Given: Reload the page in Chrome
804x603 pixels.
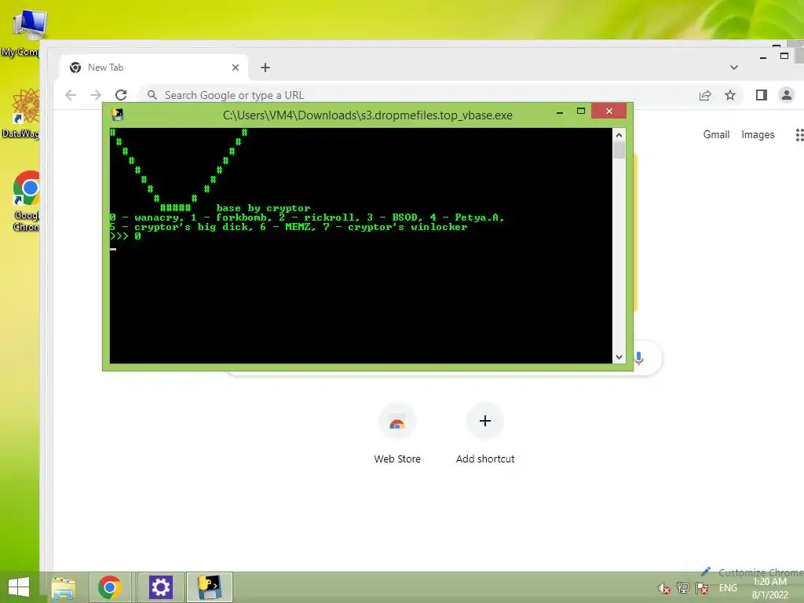Looking at the screenshot, I should point(121,95).
